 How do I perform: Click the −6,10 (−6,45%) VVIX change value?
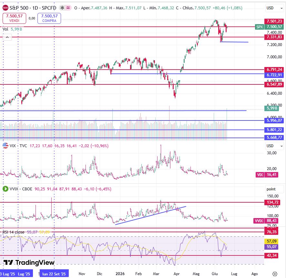point(97,189)
